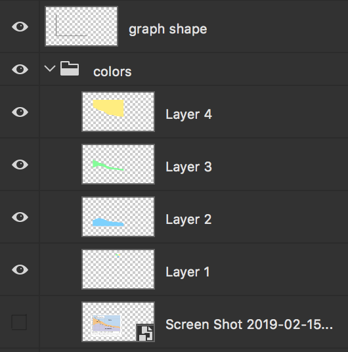
Task: Select the Layer 1 thumbnail
Action: pyautogui.click(x=118, y=269)
